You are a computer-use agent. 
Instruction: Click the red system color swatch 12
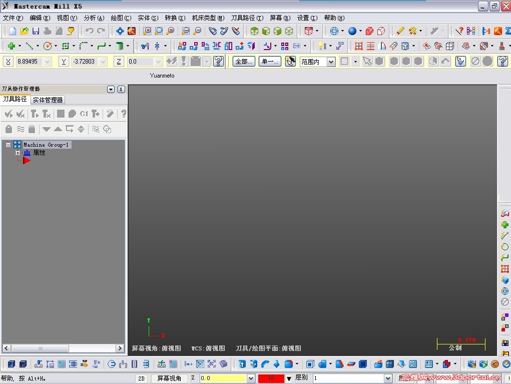271,378
